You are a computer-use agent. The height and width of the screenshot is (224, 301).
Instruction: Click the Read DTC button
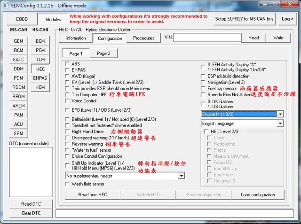31,204
